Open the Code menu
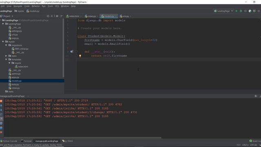Screen dimensions: 261x147 click(x=27, y=6)
